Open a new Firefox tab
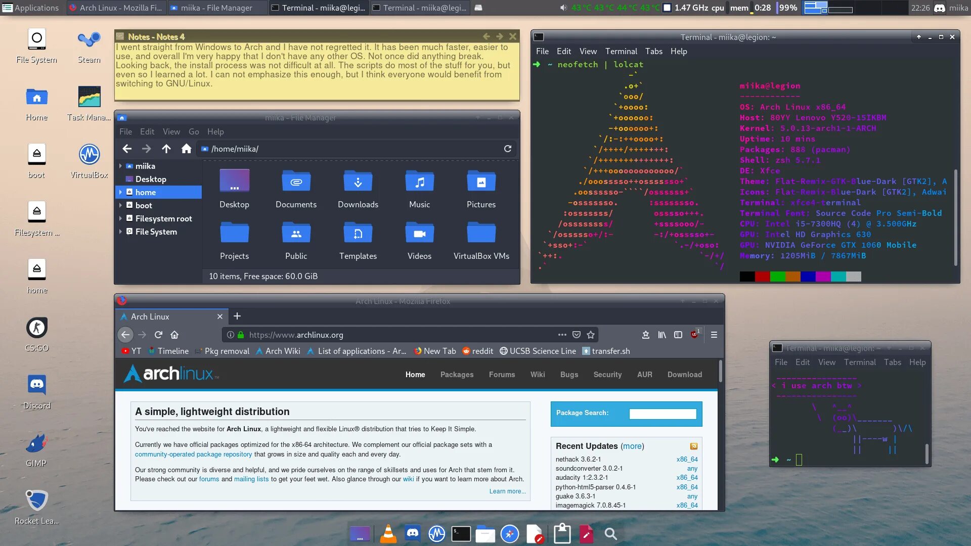Viewport: 971px width, 546px height. pos(237,316)
